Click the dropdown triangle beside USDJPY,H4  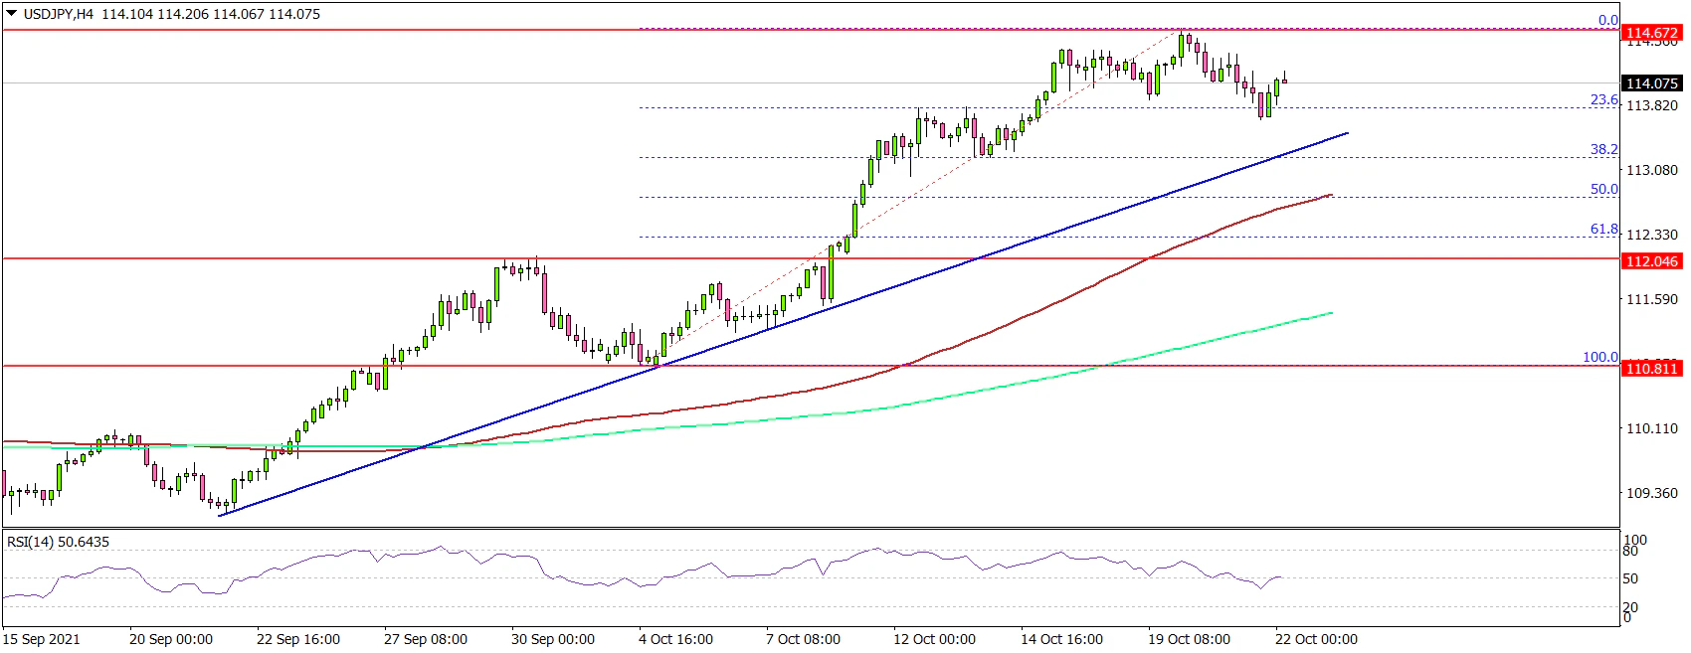click(11, 14)
